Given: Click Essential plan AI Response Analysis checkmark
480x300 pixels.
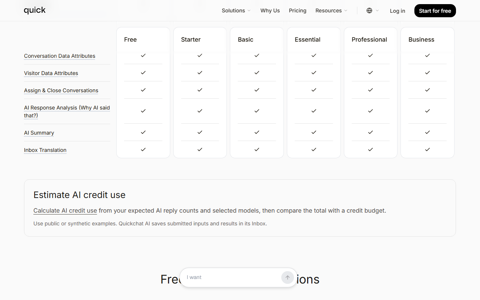Looking at the screenshot, I should [314, 111].
